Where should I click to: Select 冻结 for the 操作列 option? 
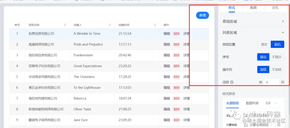coord(263,70)
